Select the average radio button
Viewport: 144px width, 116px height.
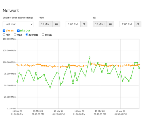[x=27, y=35]
